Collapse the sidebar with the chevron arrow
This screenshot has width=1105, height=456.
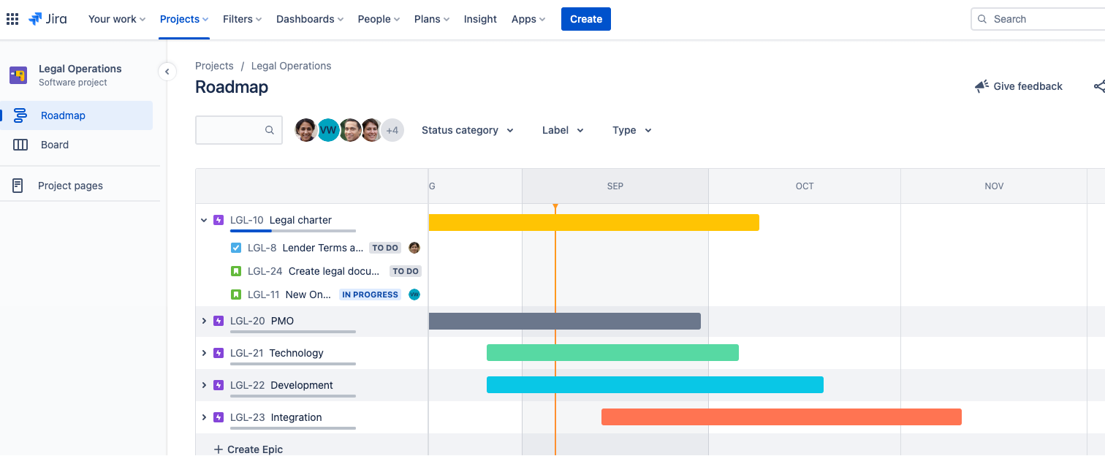(x=167, y=71)
